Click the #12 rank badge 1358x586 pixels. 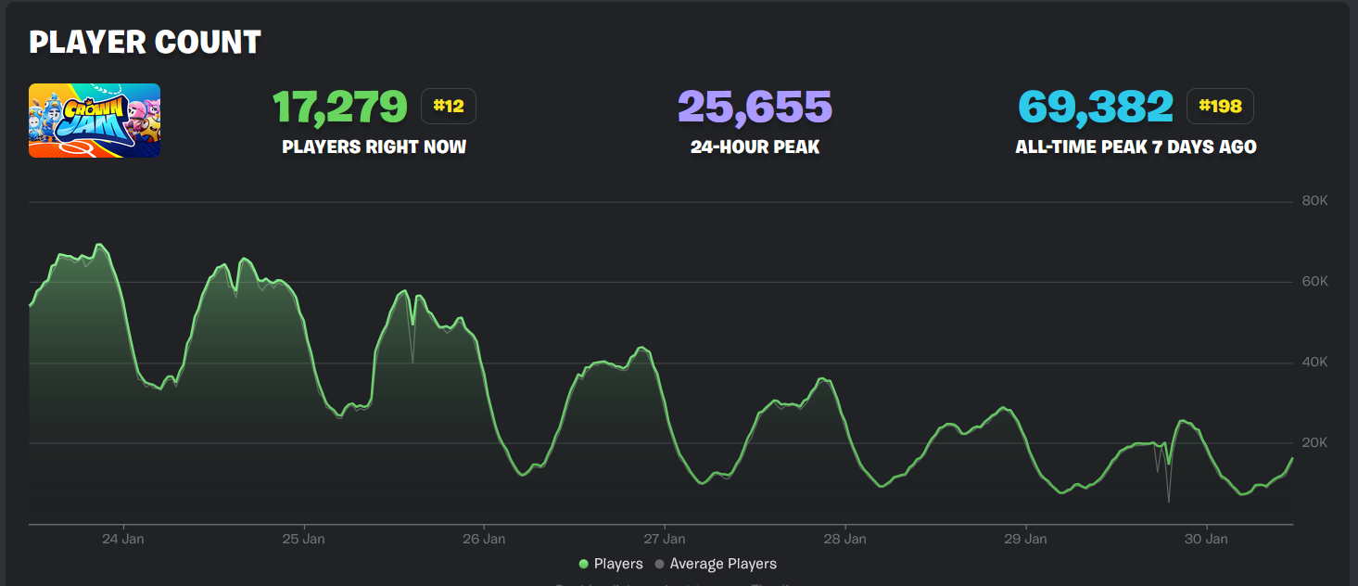pyautogui.click(x=449, y=107)
